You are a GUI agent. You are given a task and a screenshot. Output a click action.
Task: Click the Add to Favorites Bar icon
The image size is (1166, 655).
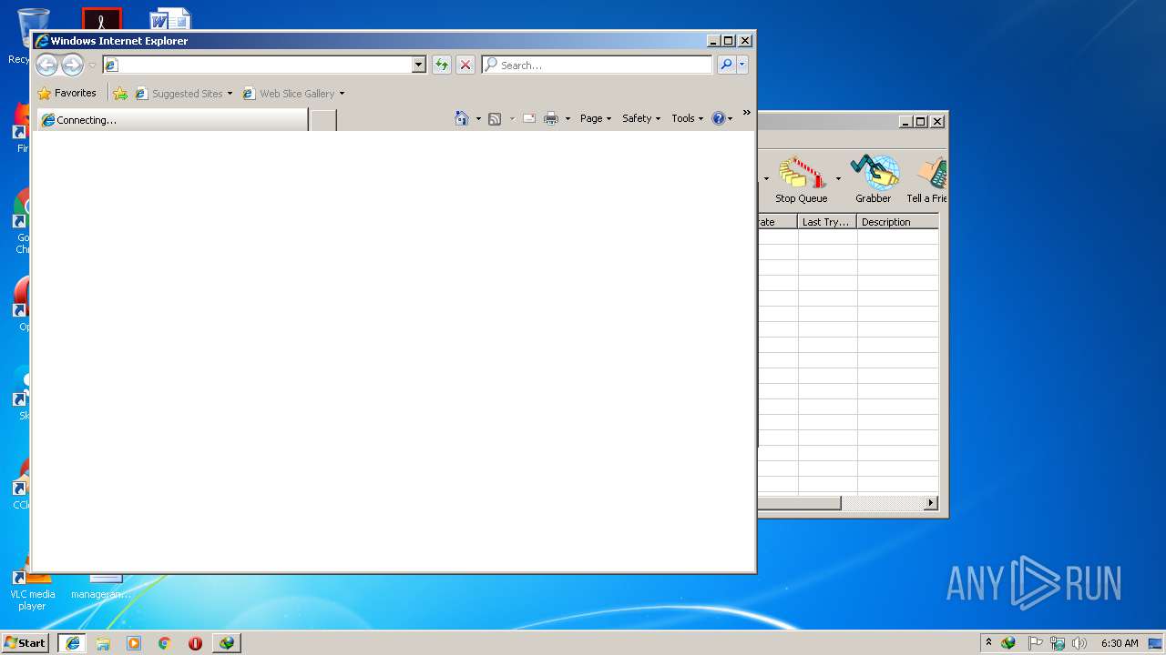click(x=120, y=93)
